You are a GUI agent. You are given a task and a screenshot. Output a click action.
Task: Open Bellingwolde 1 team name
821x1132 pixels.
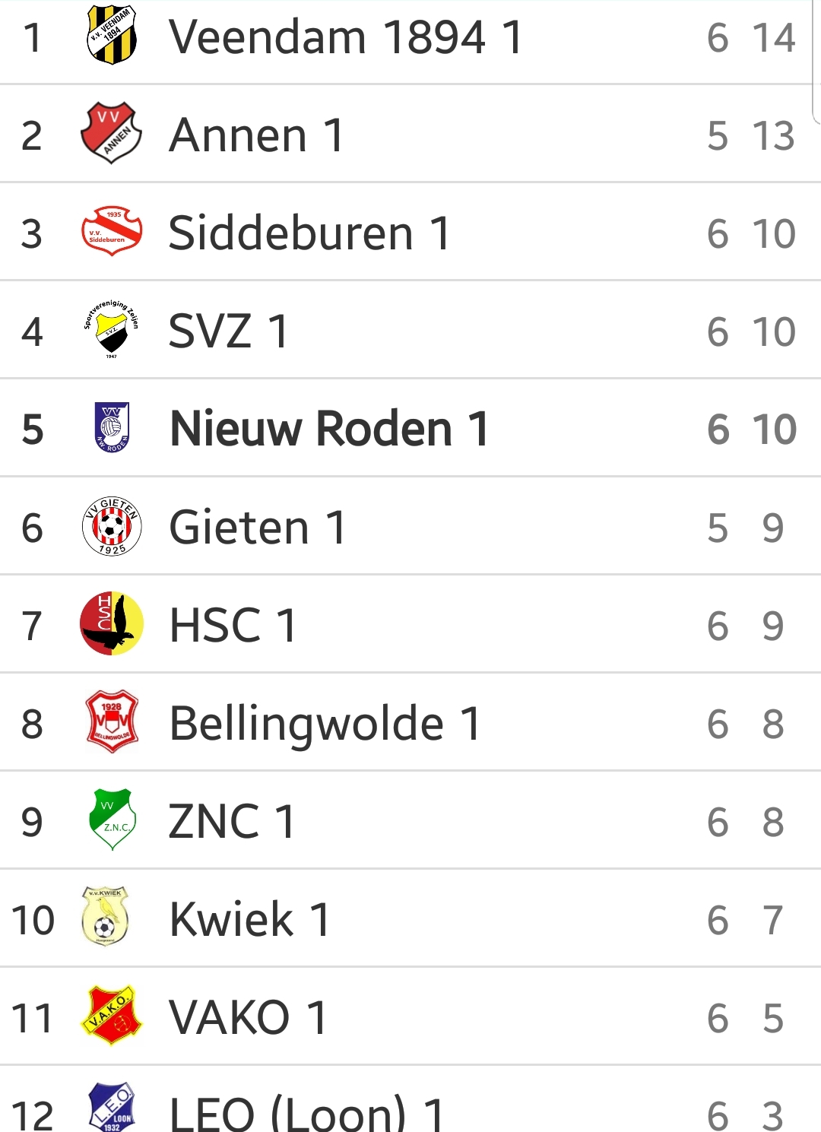(325, 723)
